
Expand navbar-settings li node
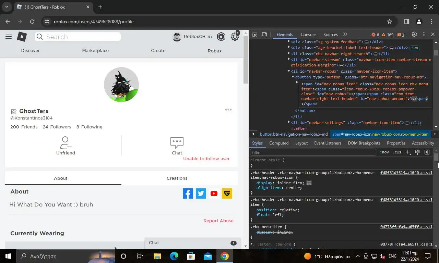tap(289, 122)
